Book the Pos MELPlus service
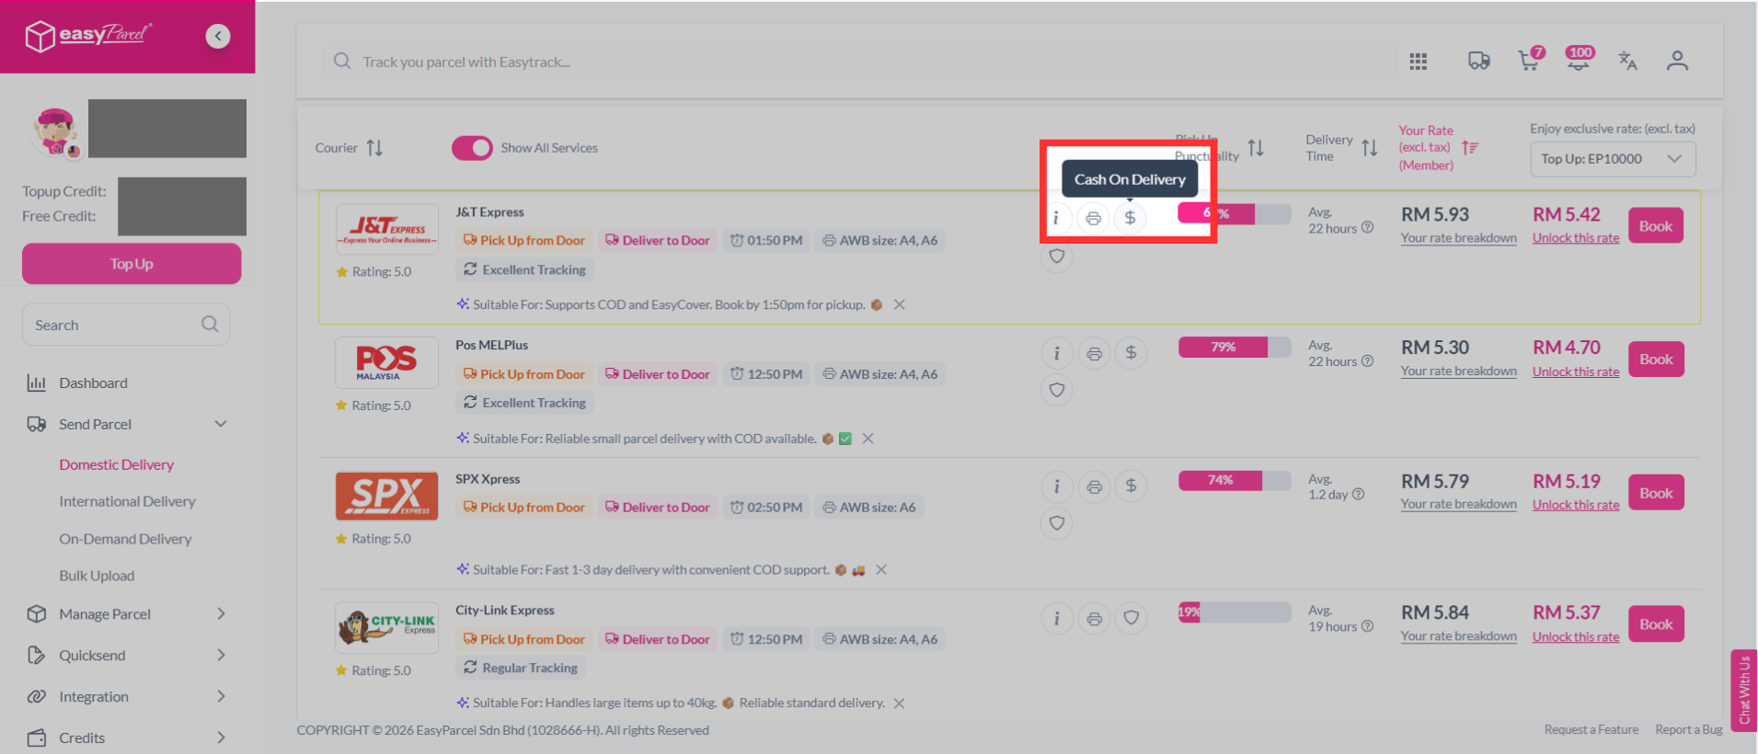1758x754 pixels. tap(1655, 360)
